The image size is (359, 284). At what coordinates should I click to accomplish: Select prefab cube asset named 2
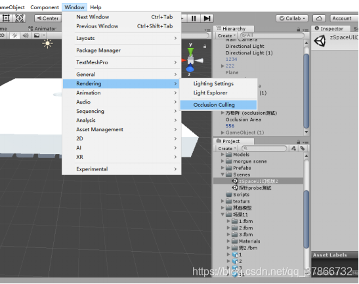[x=235, y=261]
